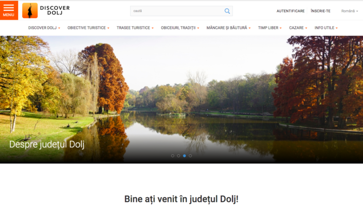Open the Autentificare login link
This screenshot has width=363, height=207.
click(x=290, y=11)
